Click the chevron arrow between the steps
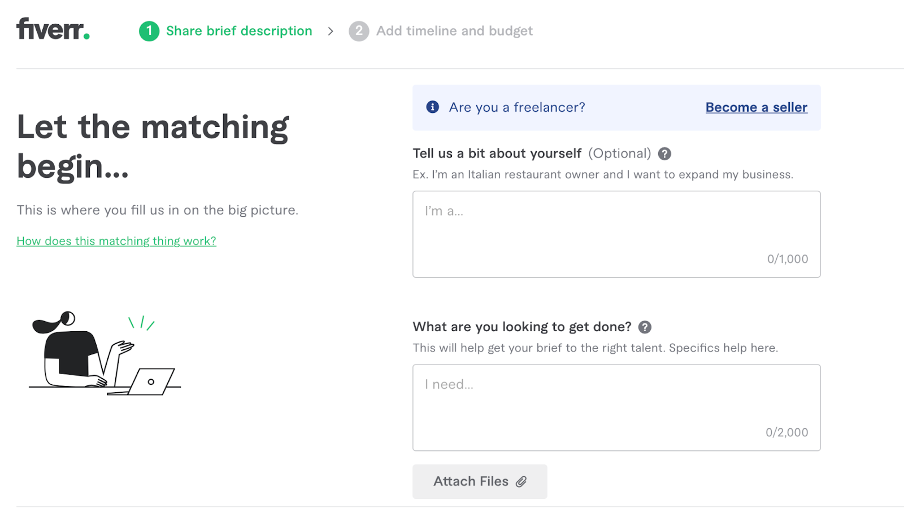The height and width of the screenshot is (509, 904). tap(331, 31)
